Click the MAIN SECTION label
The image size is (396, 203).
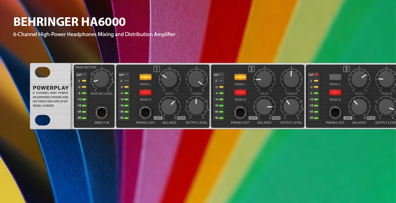coord(86,67)
